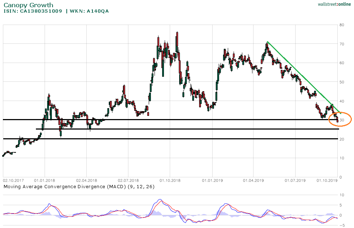Click the "40" price axis value
This screenshot has width=354, height=228.
[x=342, y=101]
